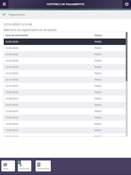Click the power logout icon
The height and width of the screenshot is (175, 131).
click(x=127, y=4)
